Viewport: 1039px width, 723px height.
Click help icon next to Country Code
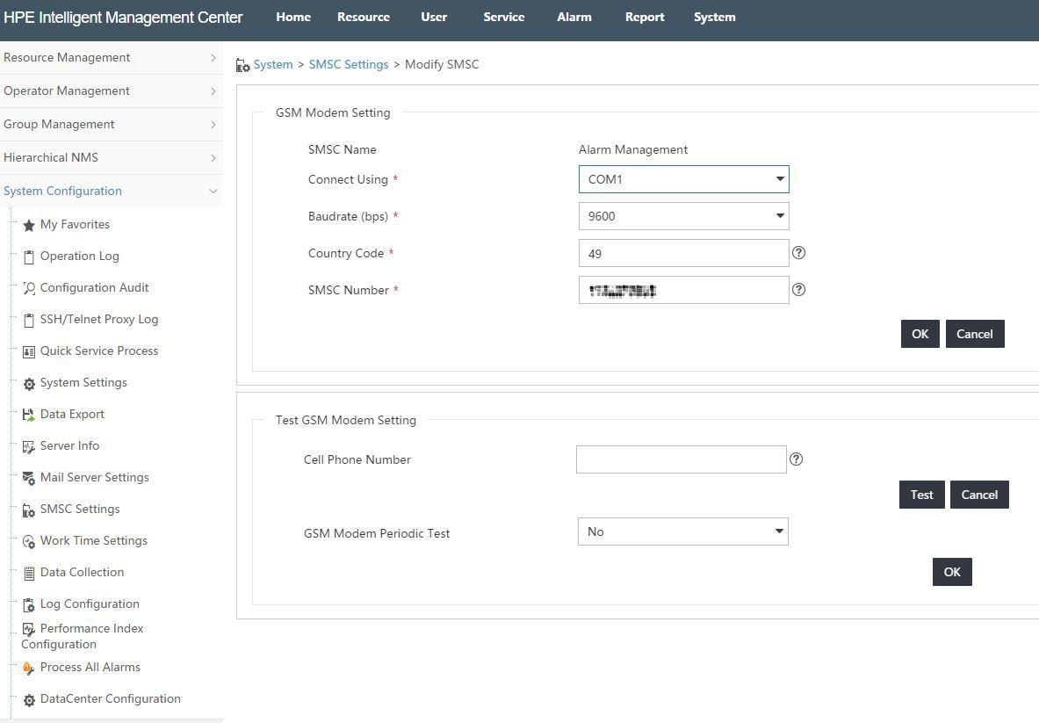[x=798, y=252]
